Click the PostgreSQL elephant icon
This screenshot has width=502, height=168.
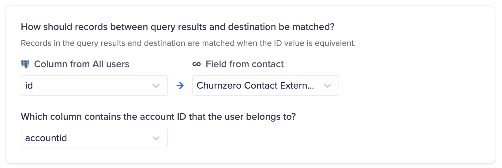pyautogui.click(x=25, y=64)
